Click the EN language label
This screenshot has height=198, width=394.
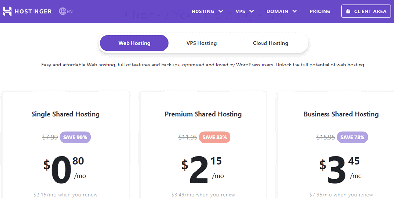tap(70, 11)
